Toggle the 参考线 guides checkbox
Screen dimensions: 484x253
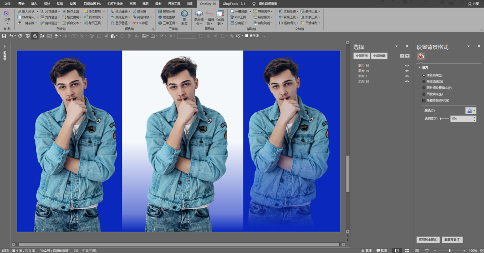click(x=246, y=36)
